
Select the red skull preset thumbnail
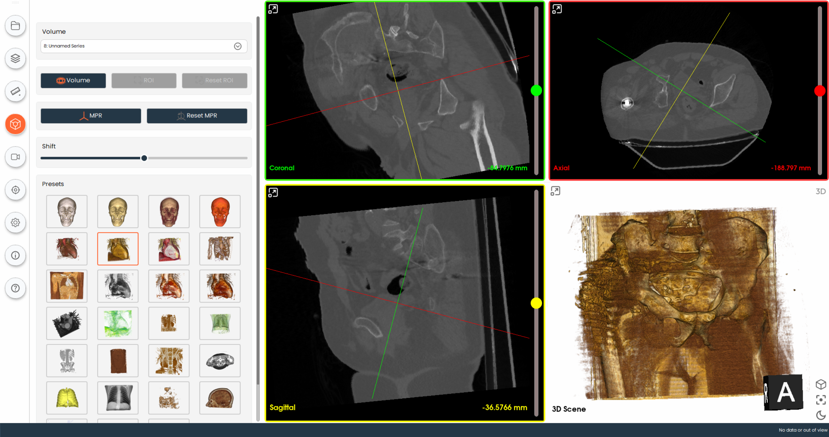click(220, 212)
